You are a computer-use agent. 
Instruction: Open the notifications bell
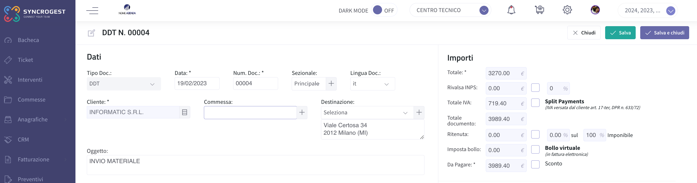click(x=511, y=10)
